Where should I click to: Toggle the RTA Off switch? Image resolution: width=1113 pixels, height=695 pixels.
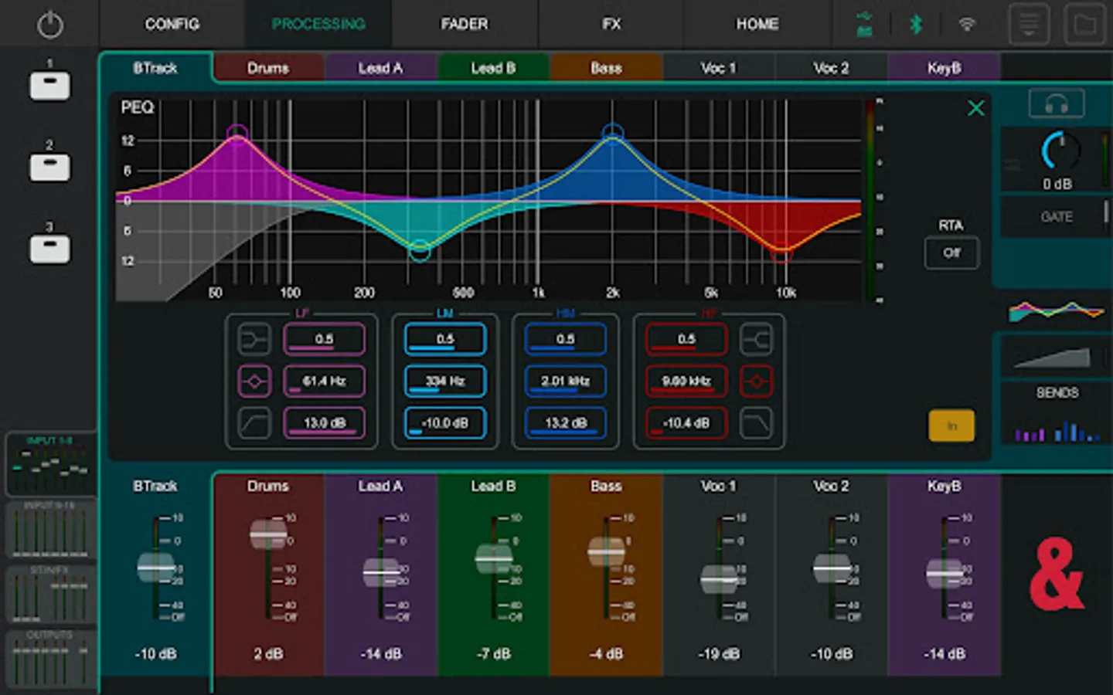(951, 253)
